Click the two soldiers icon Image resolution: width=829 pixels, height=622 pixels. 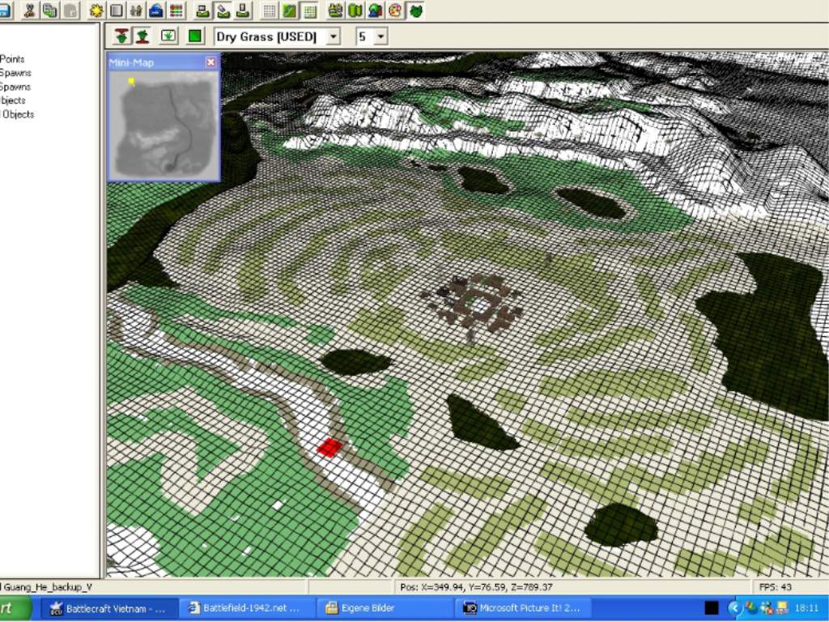pyautogui.click(x=136, y=10)
